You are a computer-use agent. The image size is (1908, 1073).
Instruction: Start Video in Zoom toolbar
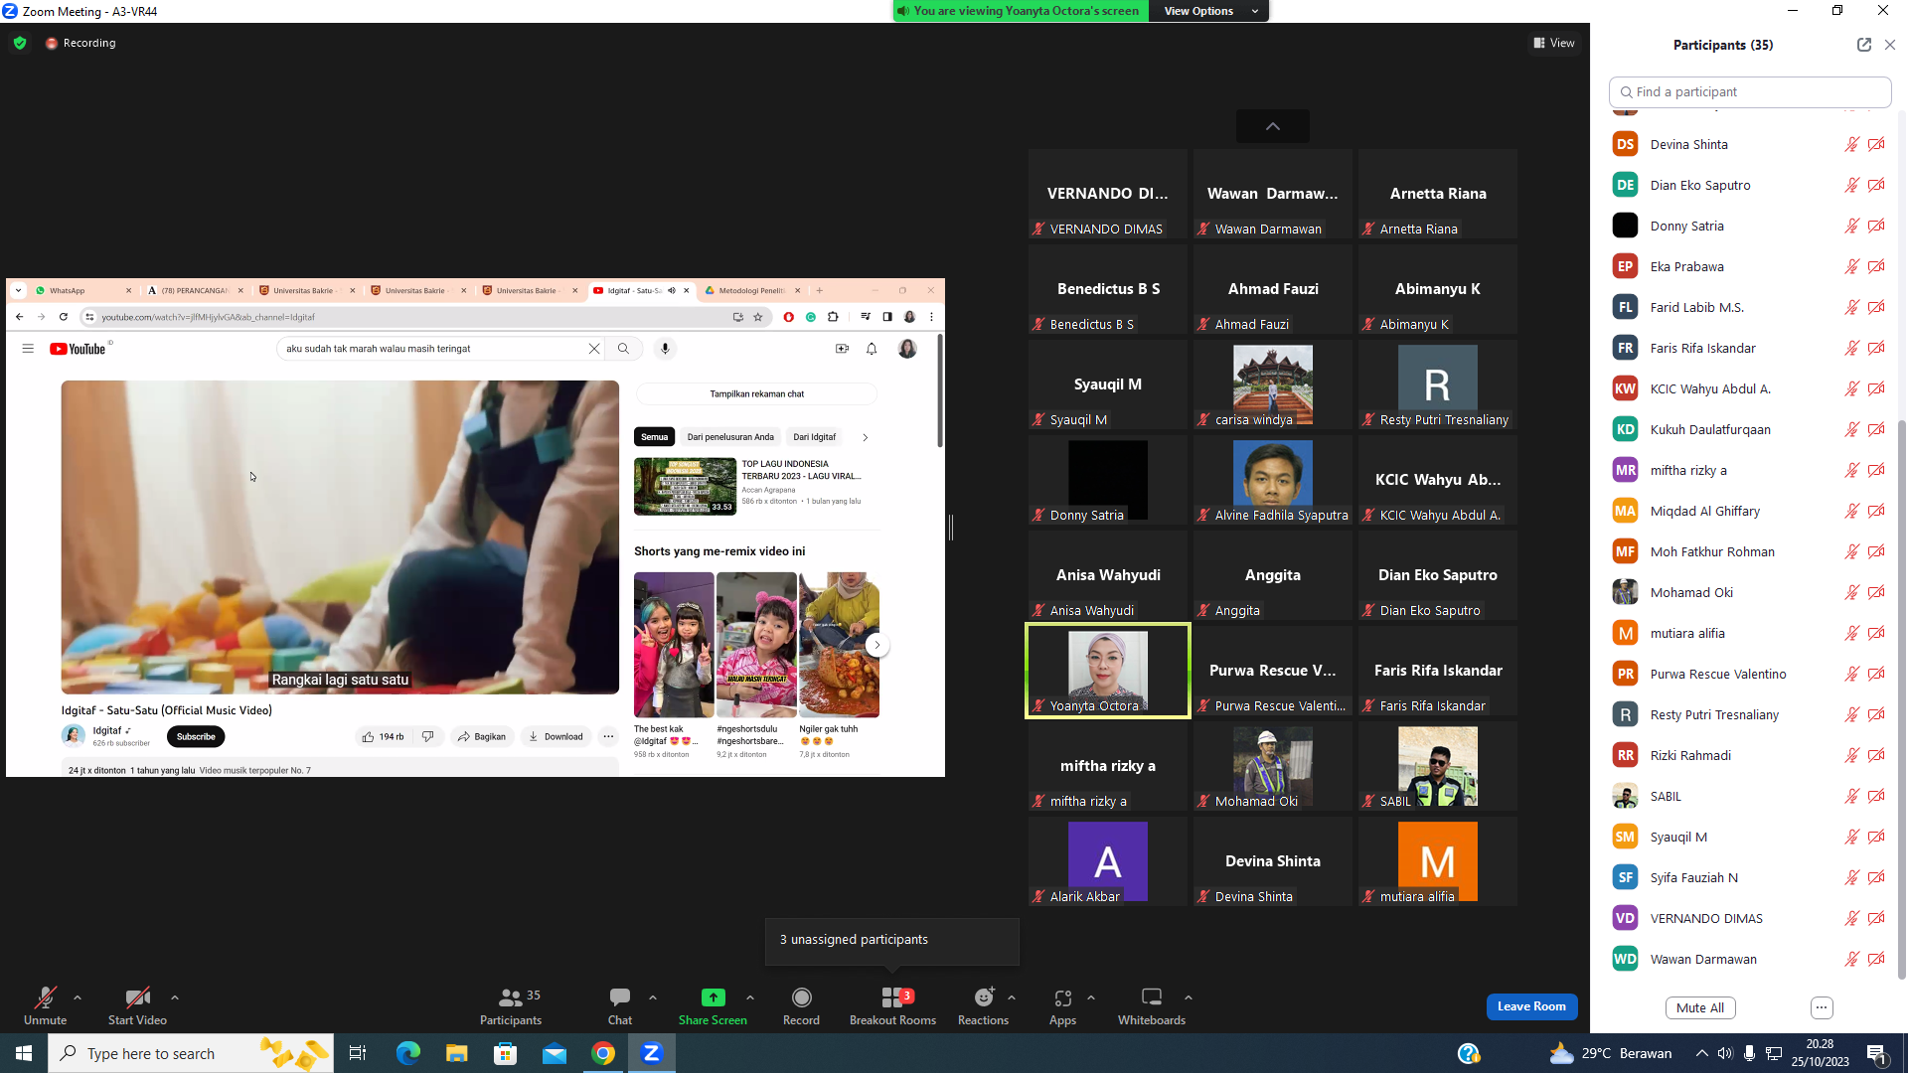coord(137,1005)
